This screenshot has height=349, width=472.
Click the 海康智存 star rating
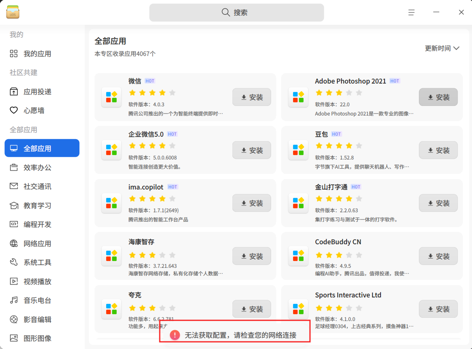click(152, 255)
